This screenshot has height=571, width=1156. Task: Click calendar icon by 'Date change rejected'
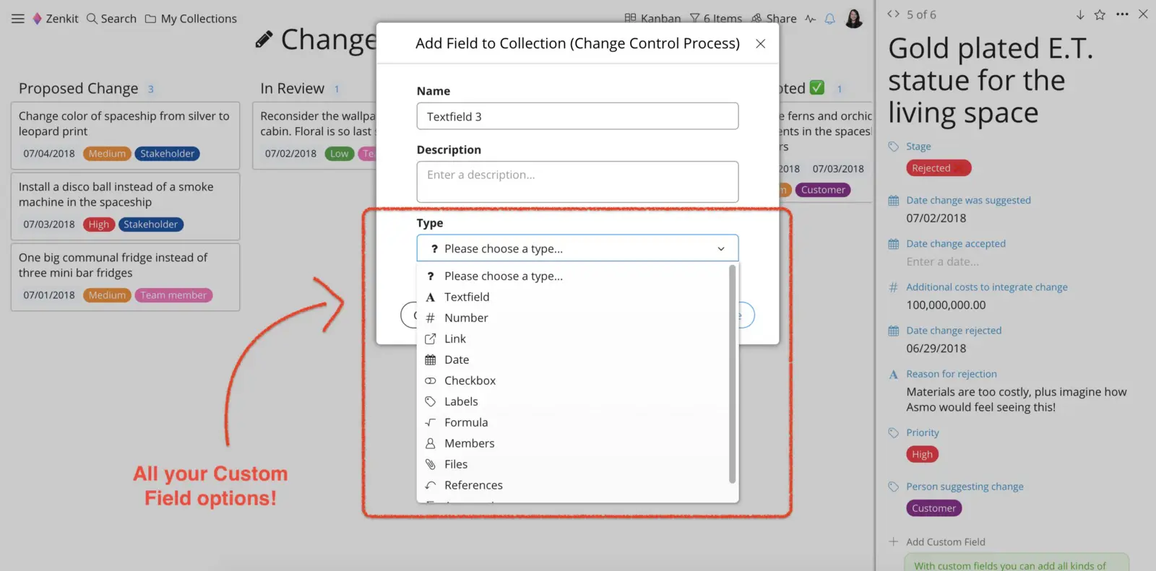pos(893,331)
